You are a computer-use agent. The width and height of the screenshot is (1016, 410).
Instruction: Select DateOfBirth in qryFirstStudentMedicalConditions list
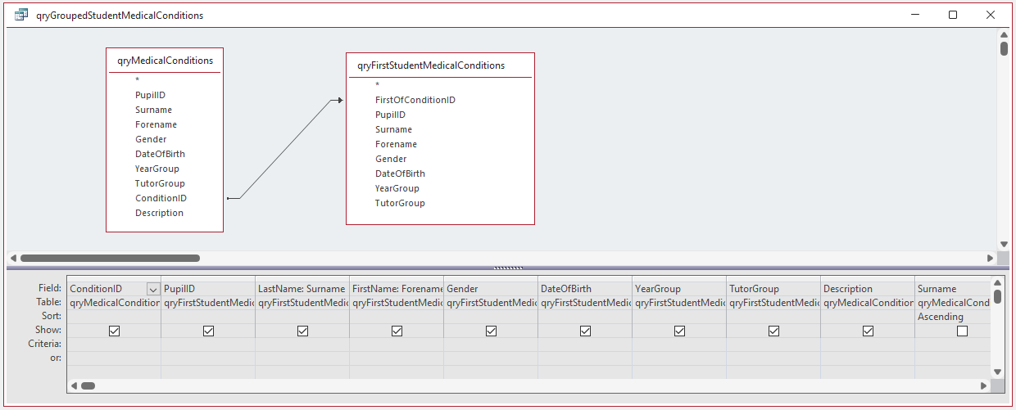coord(400,173)
